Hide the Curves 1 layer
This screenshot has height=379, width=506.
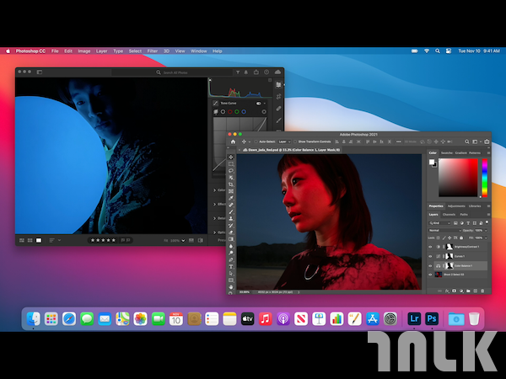coord(430,256)
